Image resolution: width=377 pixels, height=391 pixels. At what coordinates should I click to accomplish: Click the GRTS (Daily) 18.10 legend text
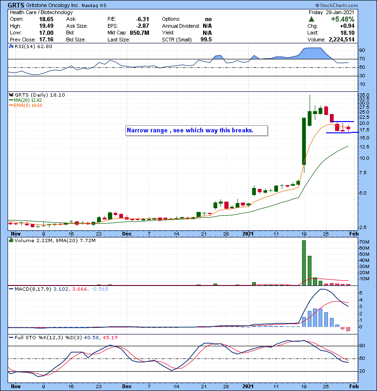click(x=40, y=95)
